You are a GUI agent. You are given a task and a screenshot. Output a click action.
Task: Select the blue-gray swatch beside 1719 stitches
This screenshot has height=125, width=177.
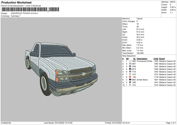coord(130,72)
